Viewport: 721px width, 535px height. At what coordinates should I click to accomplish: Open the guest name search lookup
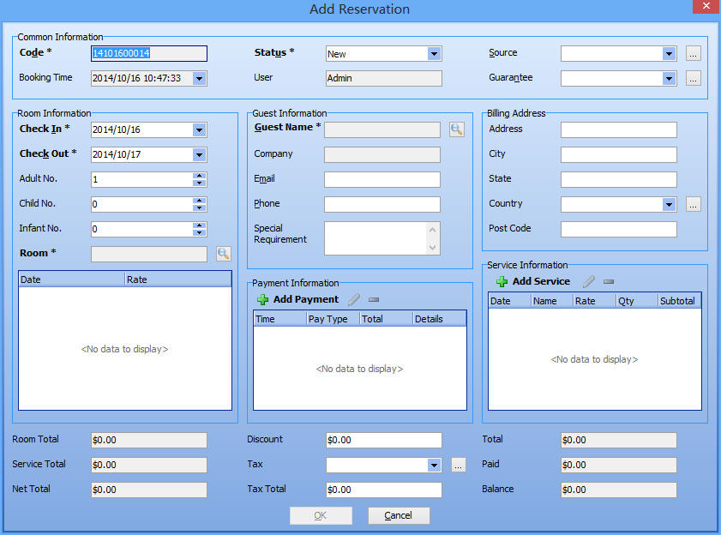tap(456, 129)
